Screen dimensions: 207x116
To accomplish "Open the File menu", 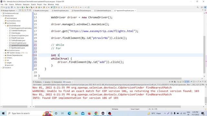I will point(2,5).
